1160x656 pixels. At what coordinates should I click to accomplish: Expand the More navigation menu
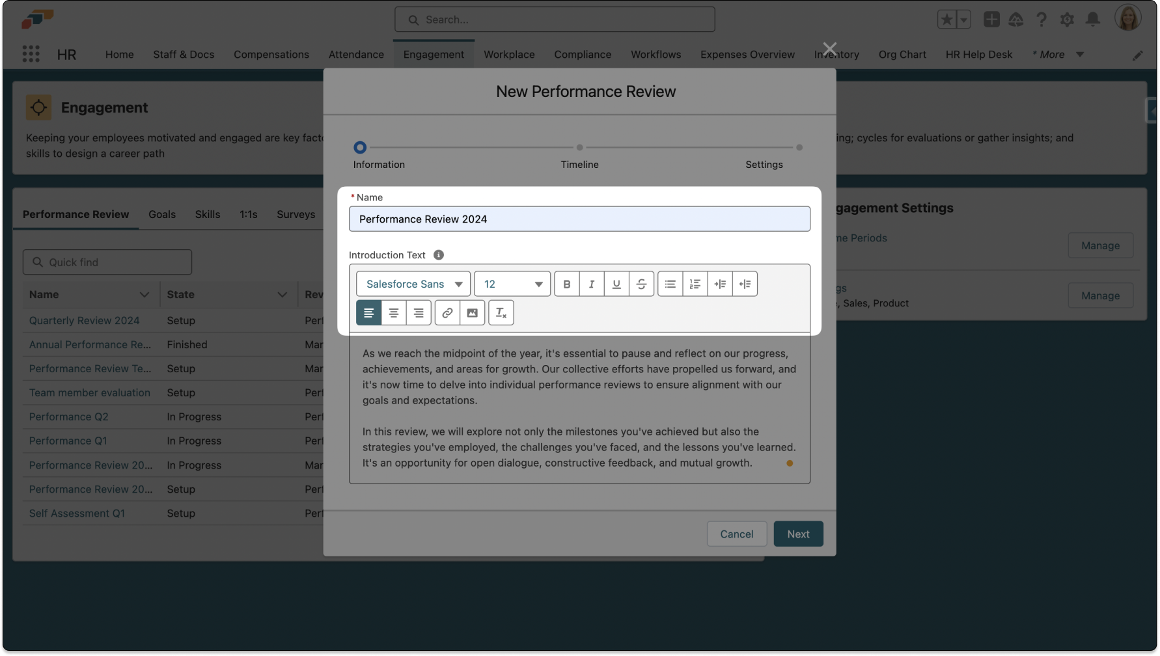(1058, 55)
